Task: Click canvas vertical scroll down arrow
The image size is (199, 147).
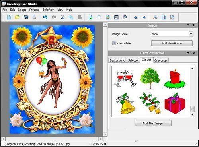Action: (x=105, y=135)
